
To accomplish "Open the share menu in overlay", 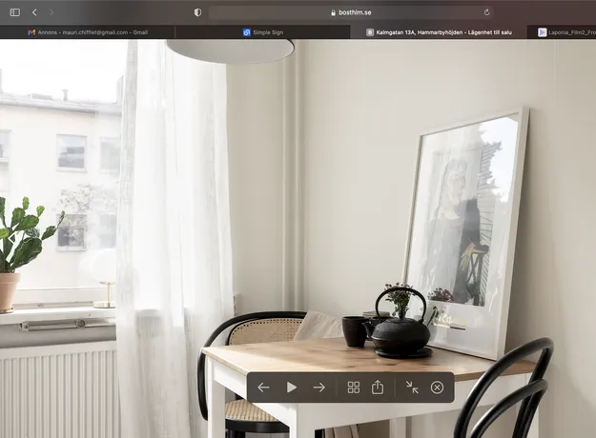I will click(378, 388).
